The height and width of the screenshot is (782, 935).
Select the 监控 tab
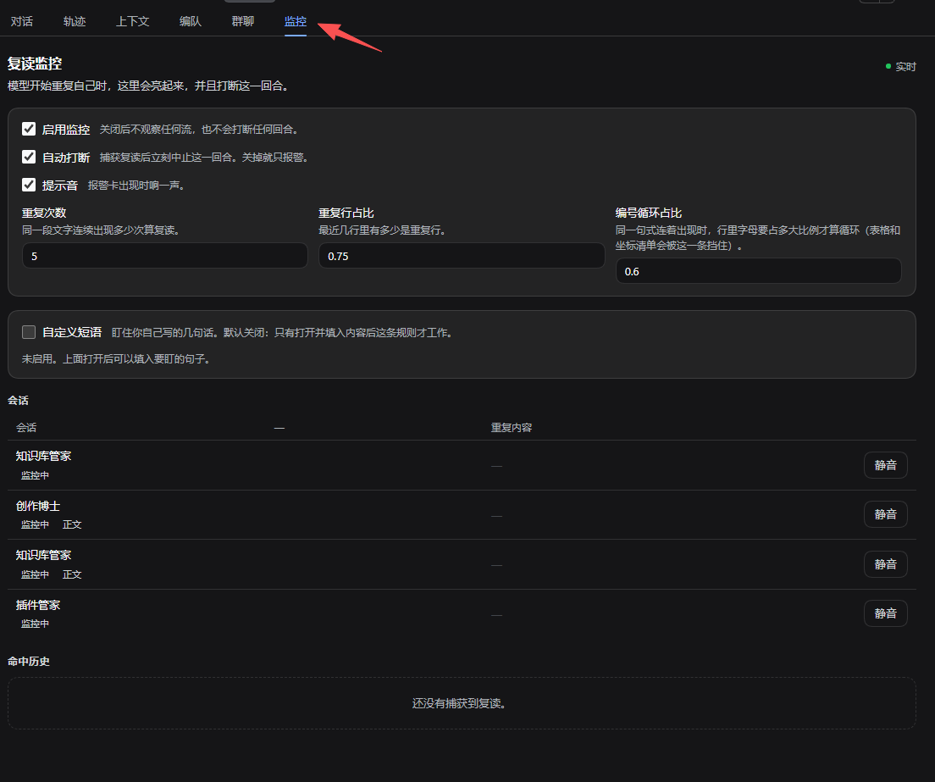pyautogui.click(x=296, y=21)
